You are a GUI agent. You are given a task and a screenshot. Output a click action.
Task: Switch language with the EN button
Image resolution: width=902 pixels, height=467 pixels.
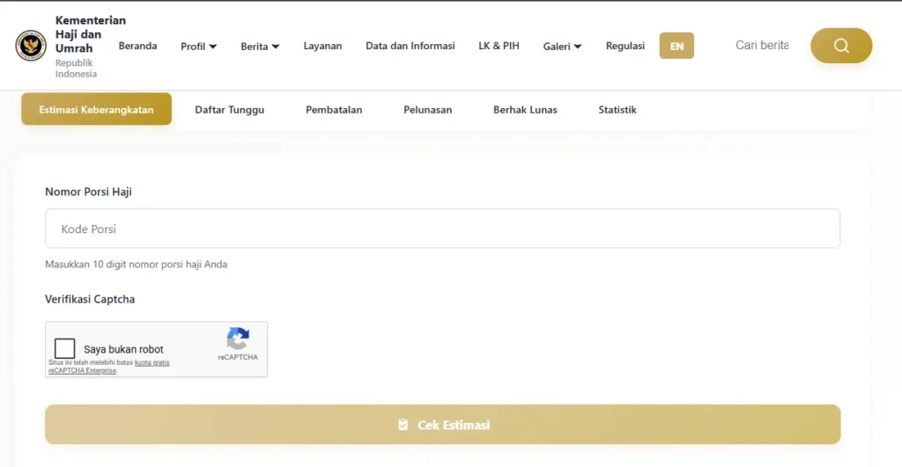coord(676,46)
